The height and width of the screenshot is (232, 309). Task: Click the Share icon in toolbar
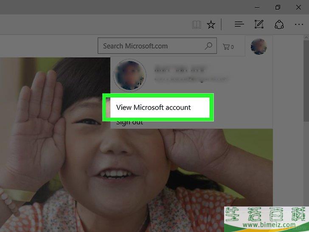pyautogui.click(x=279, y=25)
